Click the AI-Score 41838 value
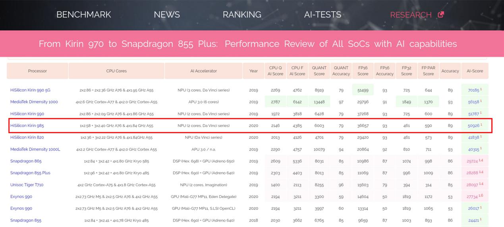The height and width of the screenshot is (227, 504). point(473,138)
